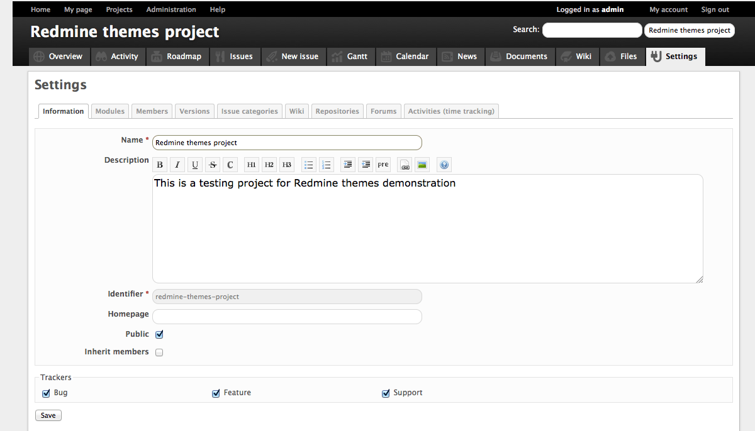Switch to the Wiki settings tab
This screenshot has height=431, width=755.
[x=297, y=111]
